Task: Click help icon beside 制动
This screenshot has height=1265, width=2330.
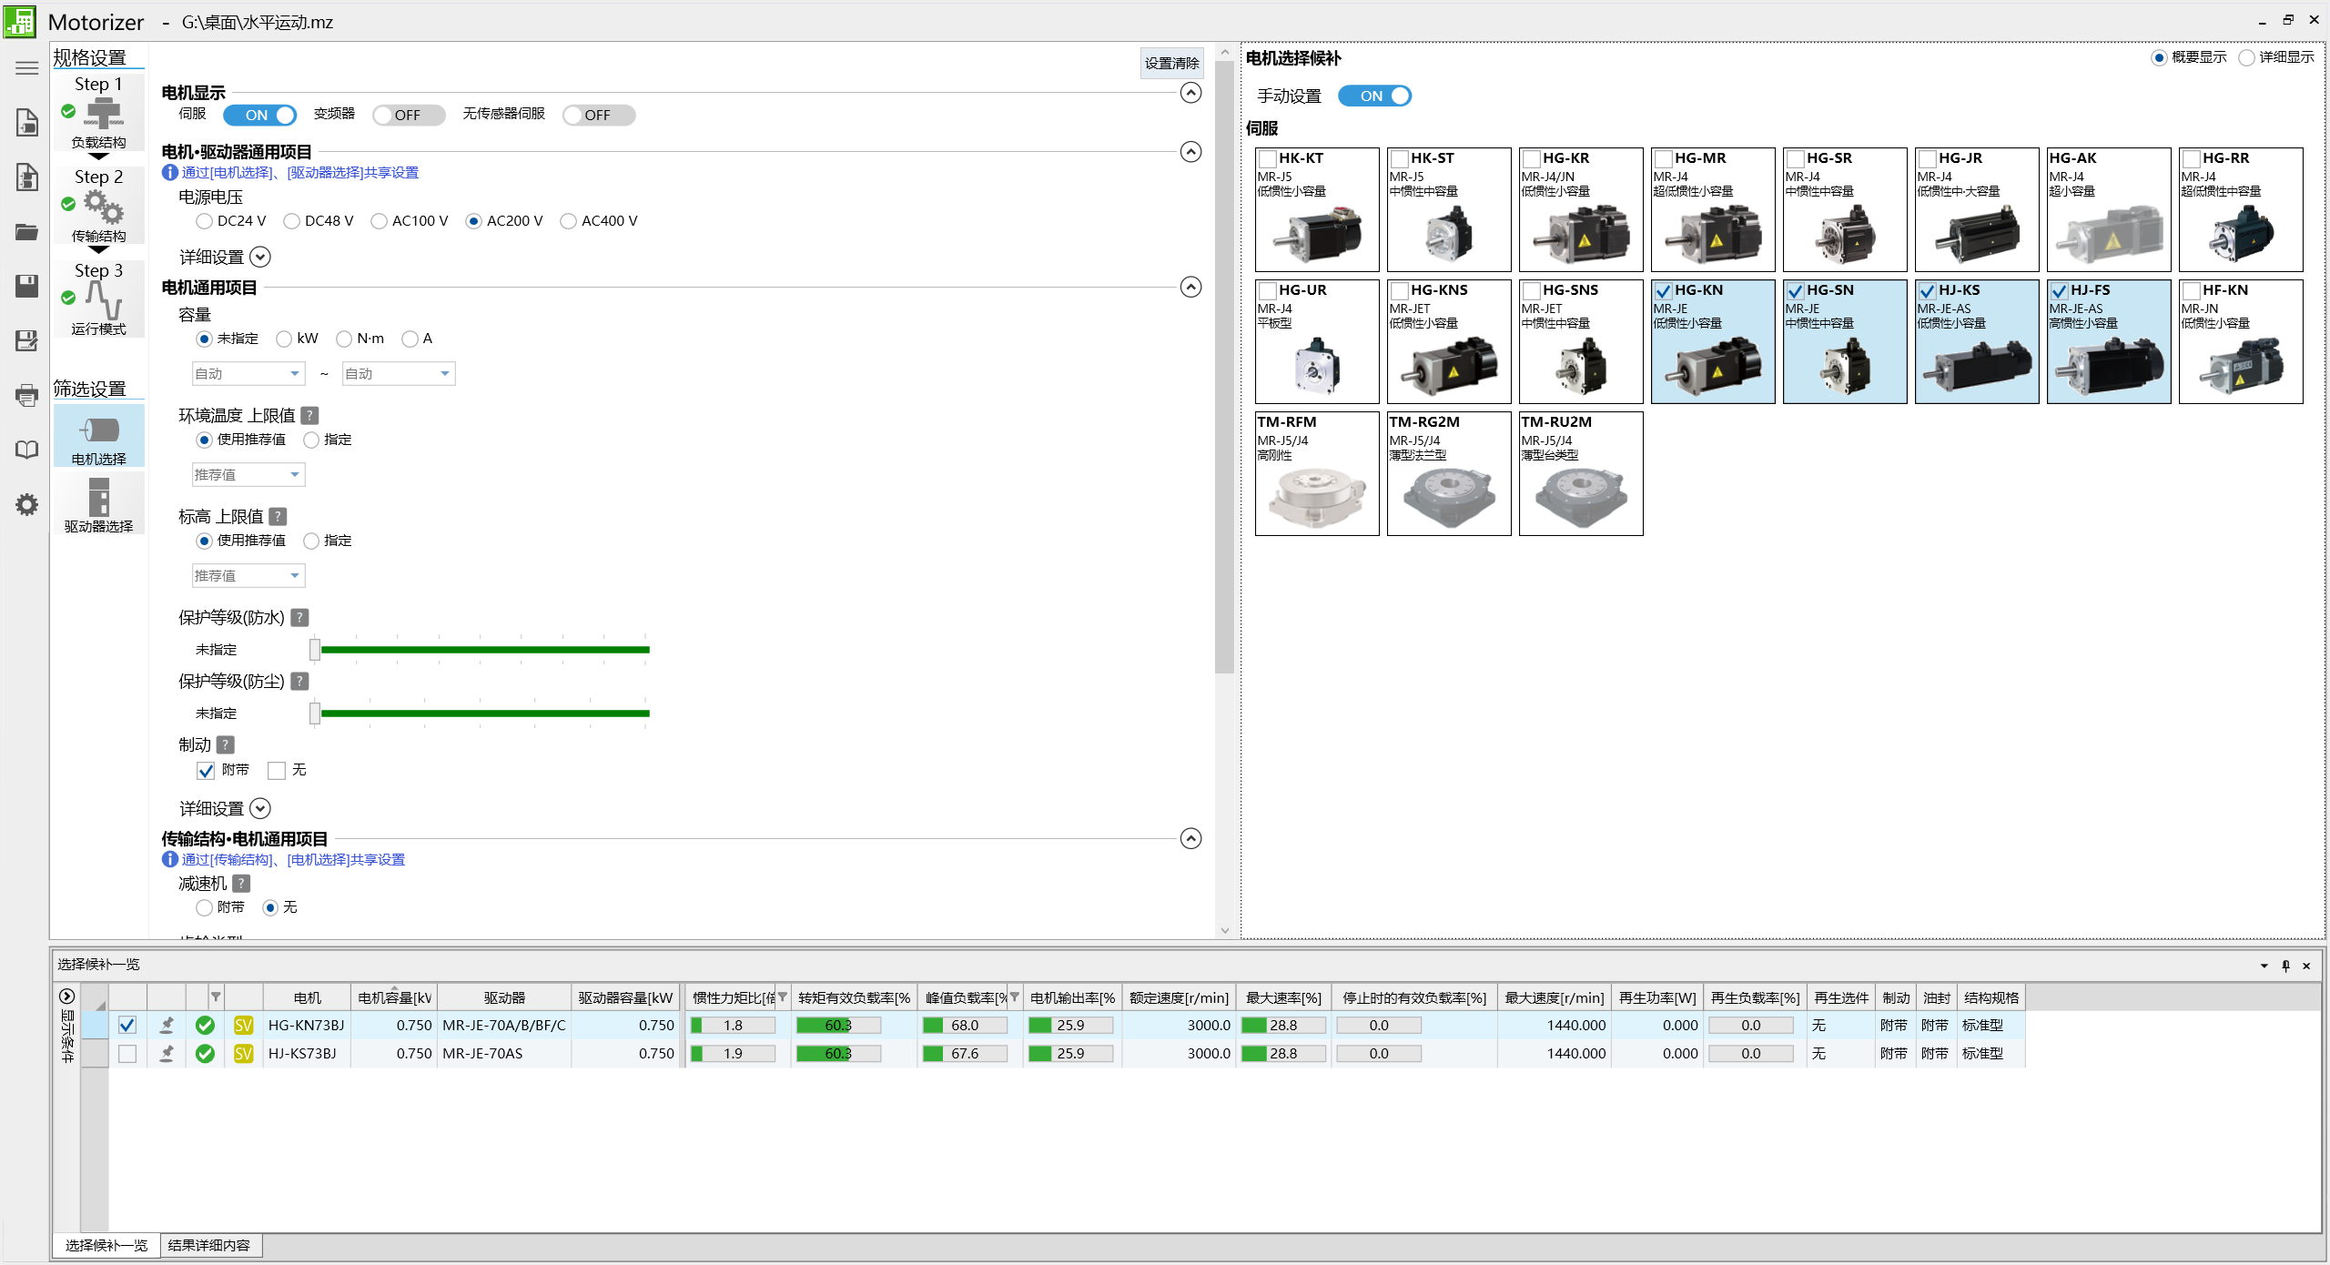Action: pos(226,745)
